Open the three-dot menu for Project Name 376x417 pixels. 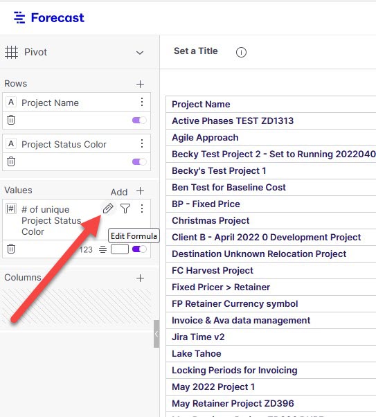coord(142,102)
